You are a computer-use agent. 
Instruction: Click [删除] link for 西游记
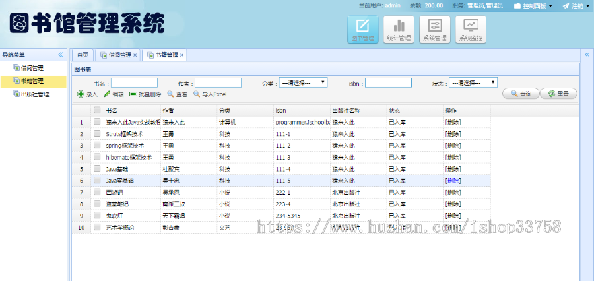coord(453,193)
